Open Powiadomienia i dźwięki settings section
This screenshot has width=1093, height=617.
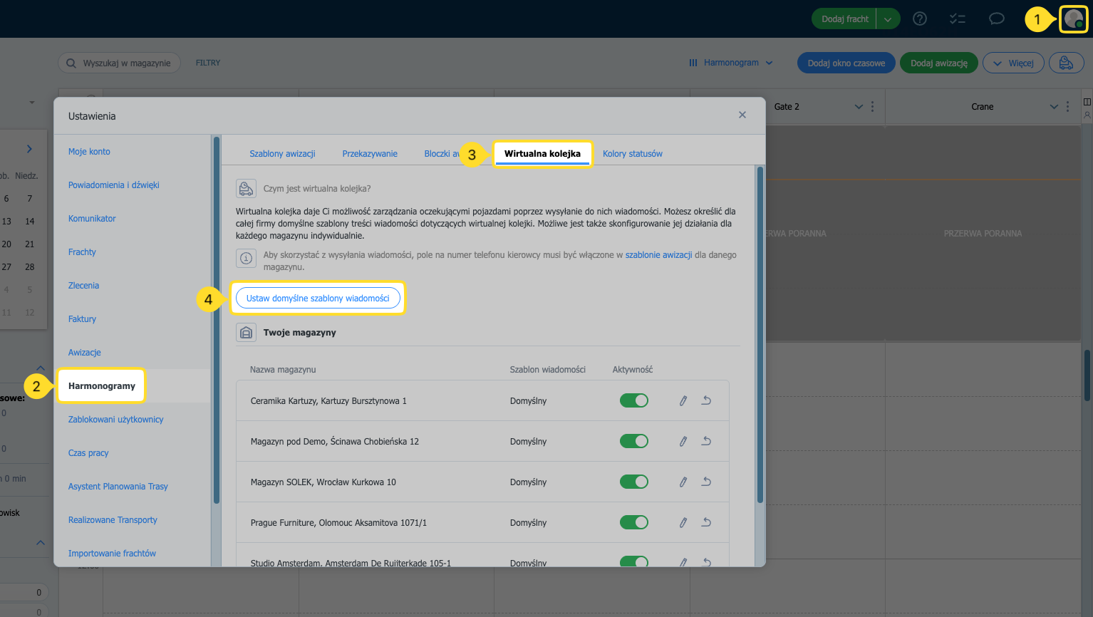tap(114, 185)
